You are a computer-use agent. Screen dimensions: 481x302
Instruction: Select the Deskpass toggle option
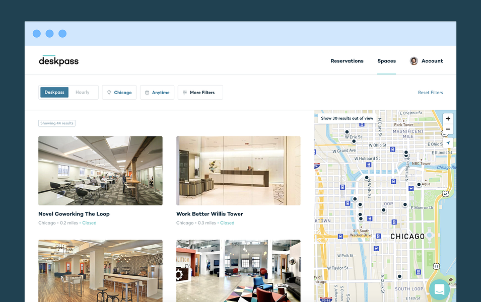[54, 92]
